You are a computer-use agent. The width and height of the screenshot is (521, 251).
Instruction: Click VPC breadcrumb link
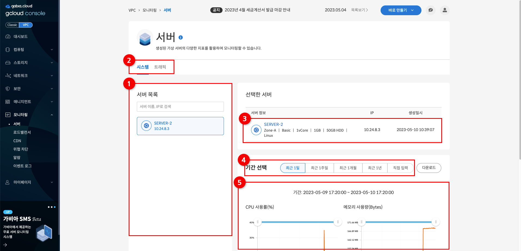(x=132, y=10)
